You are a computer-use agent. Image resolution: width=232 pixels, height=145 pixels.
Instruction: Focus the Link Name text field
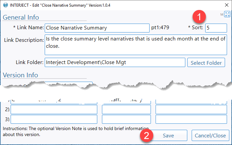point(97,28)
